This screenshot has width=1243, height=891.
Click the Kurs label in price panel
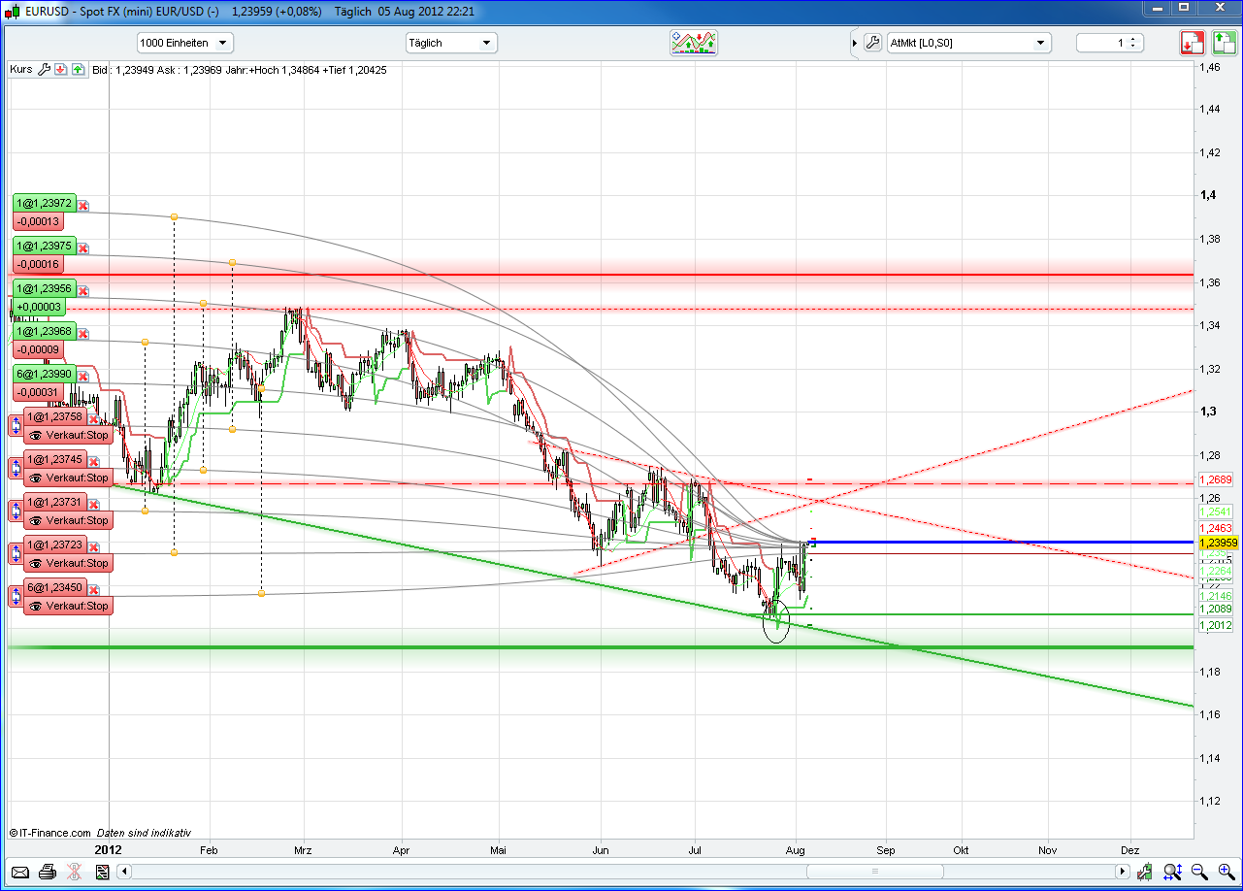(21, 70)
